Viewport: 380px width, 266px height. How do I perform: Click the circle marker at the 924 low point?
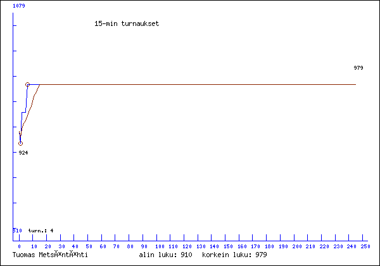point(20,143)
